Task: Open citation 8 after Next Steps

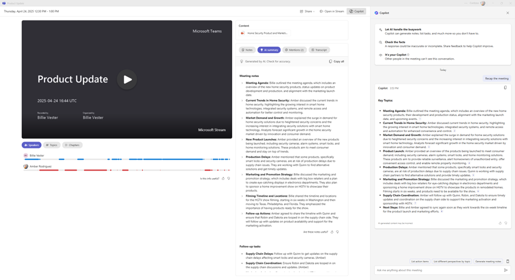Action: (441, 211)
